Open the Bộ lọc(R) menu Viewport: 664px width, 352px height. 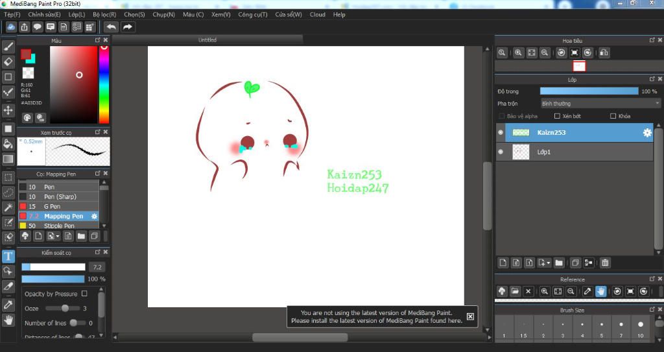coord(104,14)
